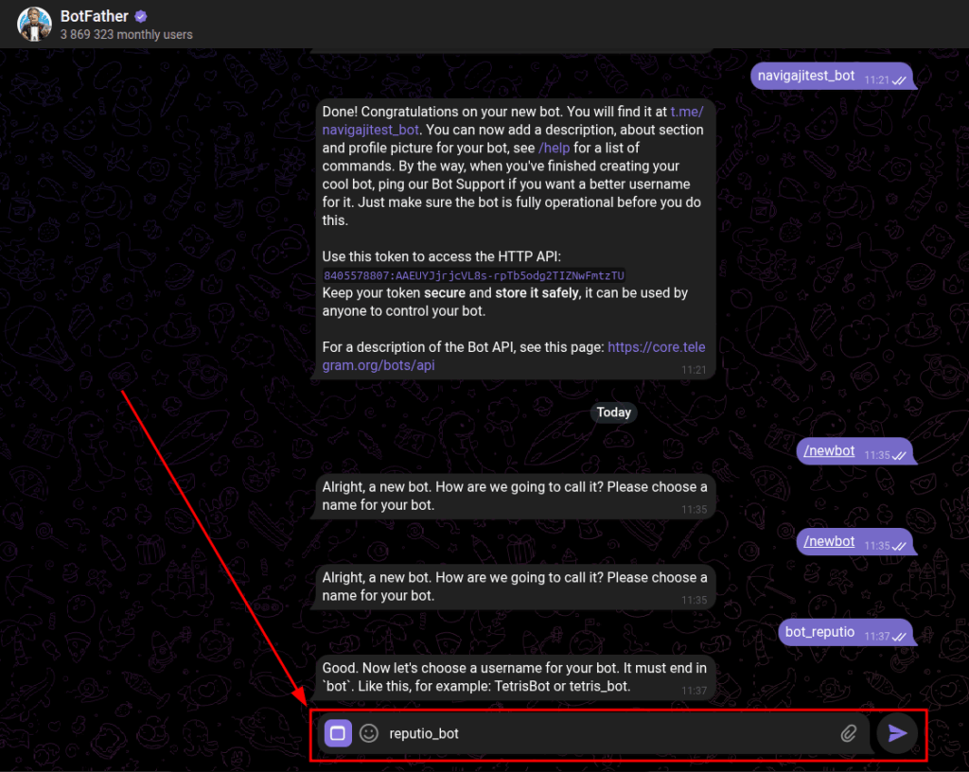The image size is (969, 772).
Task: Open the attachment paperclip icon
Action: 849,733
